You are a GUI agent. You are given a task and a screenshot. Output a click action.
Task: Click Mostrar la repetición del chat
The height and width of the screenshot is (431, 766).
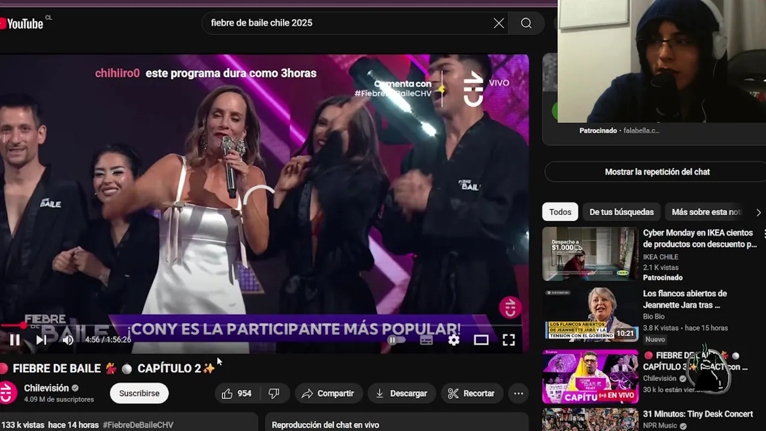(x=657, y=172)
